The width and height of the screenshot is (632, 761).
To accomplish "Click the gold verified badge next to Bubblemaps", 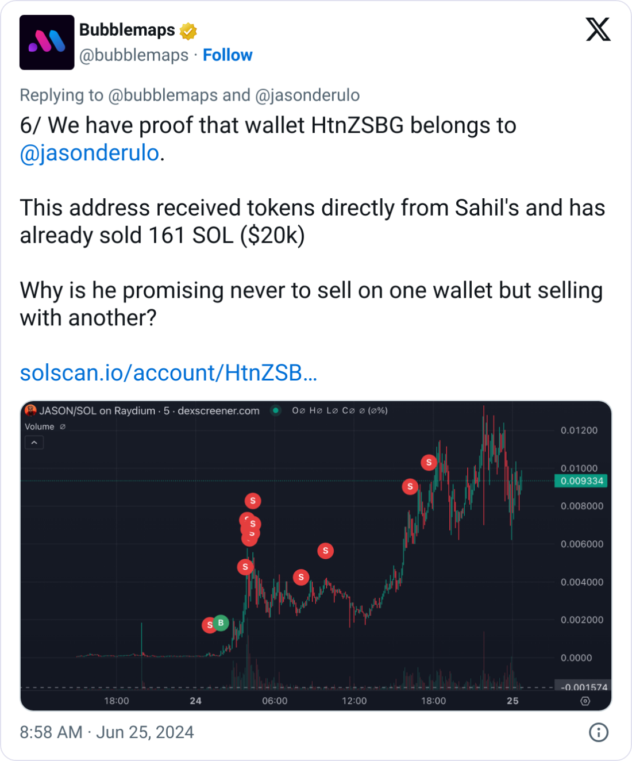I will tap(188, 30).
